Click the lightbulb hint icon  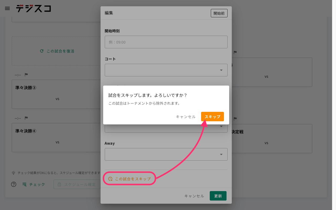coord(13,173)
